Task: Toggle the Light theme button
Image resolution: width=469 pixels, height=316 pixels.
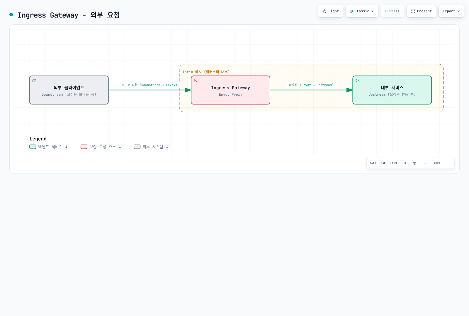Action: coord(330,11)
